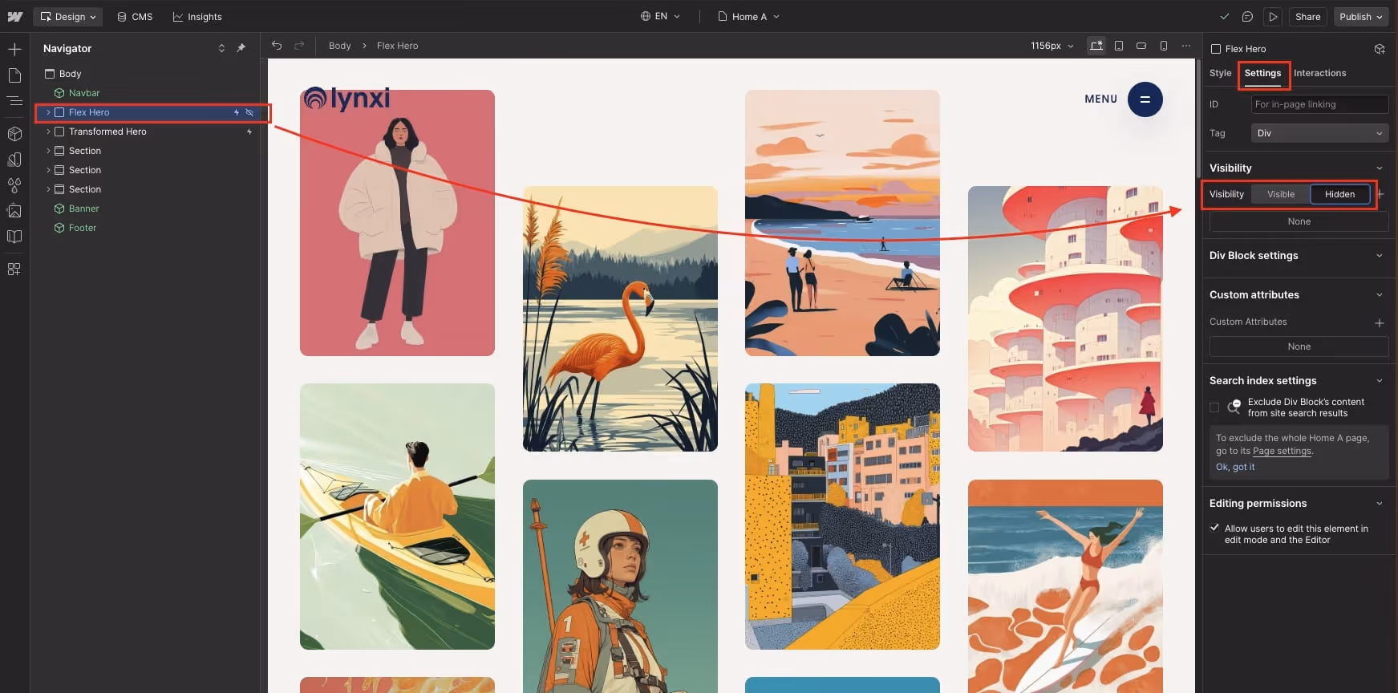The image size is (1398, 693).
Task: Undo the last change
Action: pyautogui.click(x=277, y=46)
